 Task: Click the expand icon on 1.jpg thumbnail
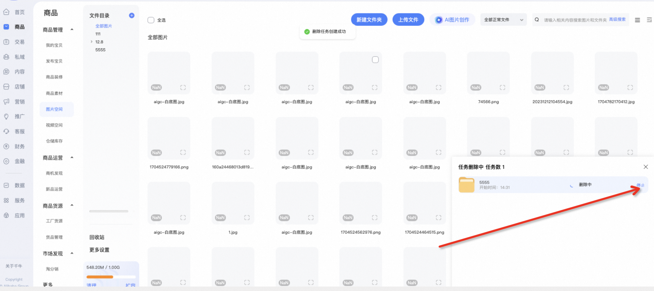(247, 218)
